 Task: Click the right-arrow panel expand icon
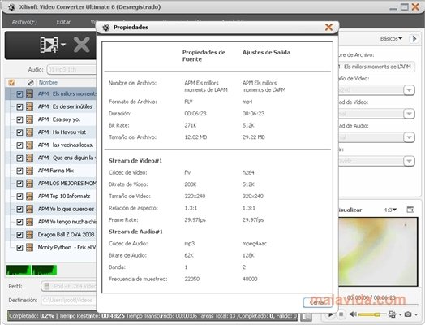pyautogui.click(x=414, y=39)
